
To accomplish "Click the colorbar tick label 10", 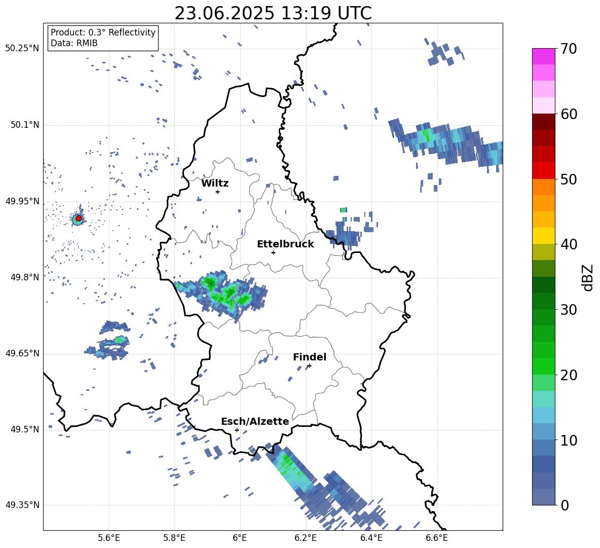I will (569, 440).
